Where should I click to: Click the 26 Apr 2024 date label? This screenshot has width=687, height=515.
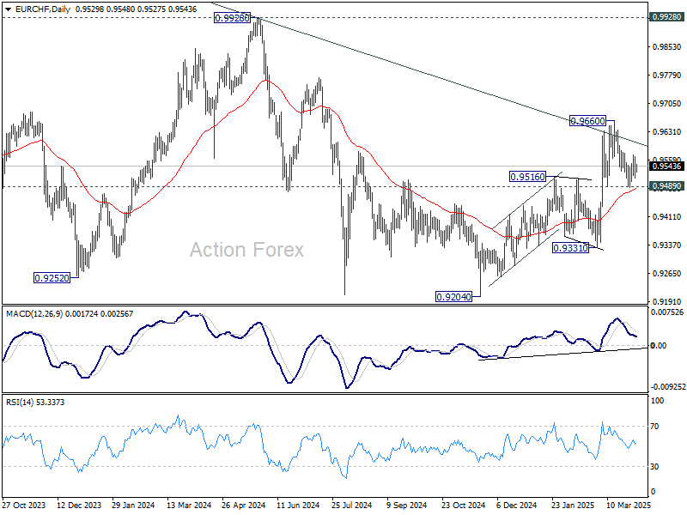pyautogui.click(x=244, y=505)
